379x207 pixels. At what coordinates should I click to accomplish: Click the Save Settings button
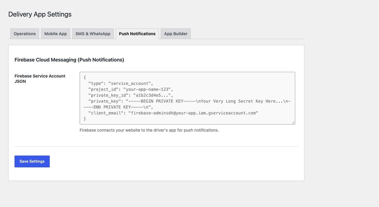click(32, 161)
